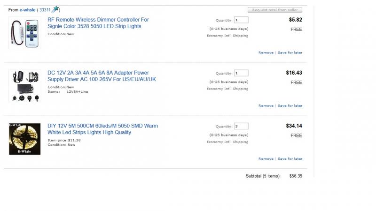Screen dimensions: 376x211
Task: Focus quantity field for RF remote dimmer
Action: click(241, 20)
